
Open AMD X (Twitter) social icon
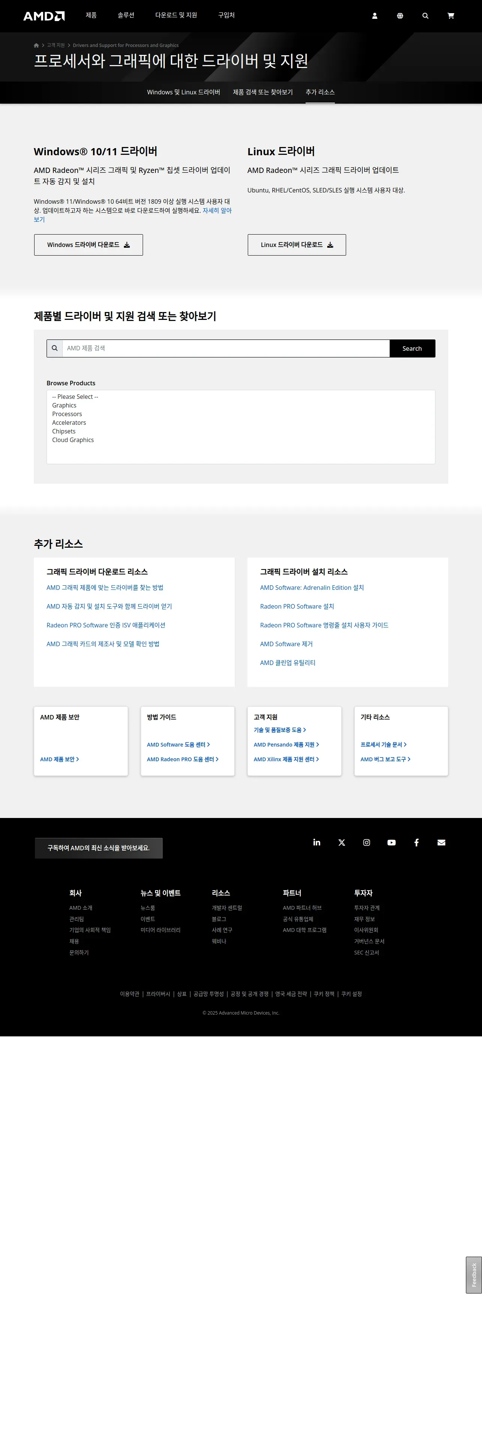pos(342,843)
